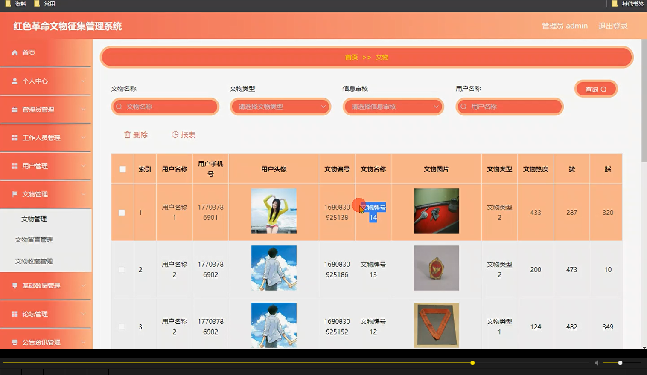Click the clock icon beside 报表

[x=175, y=134]
